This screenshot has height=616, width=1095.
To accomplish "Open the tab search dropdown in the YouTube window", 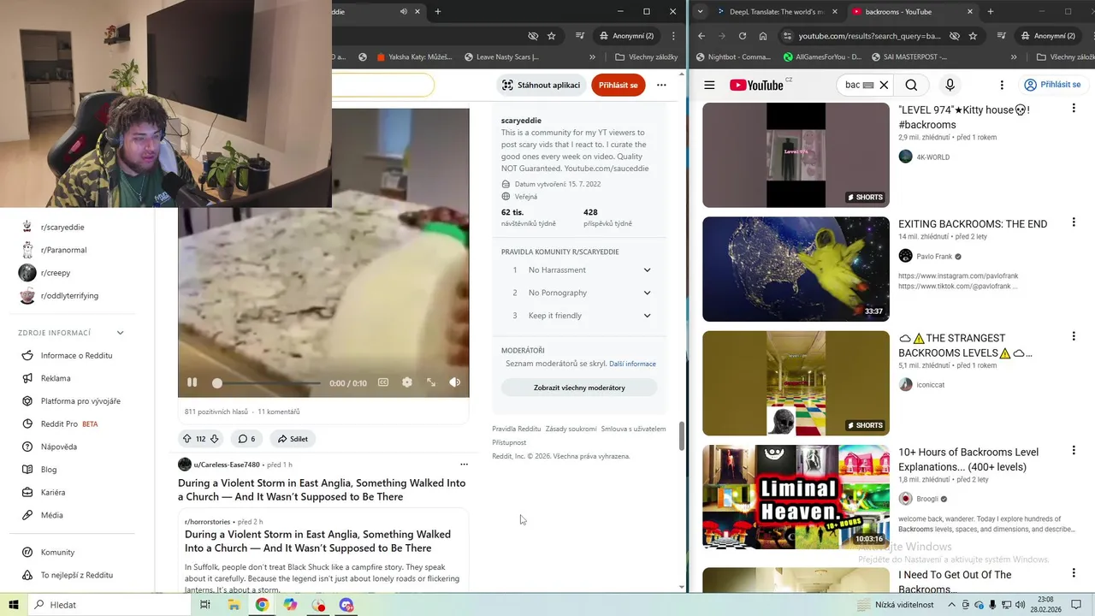I will point(701,12).
